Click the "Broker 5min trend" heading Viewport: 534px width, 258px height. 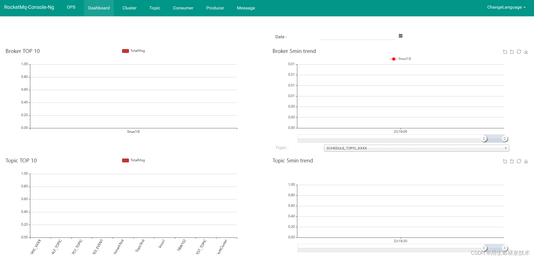294,51
